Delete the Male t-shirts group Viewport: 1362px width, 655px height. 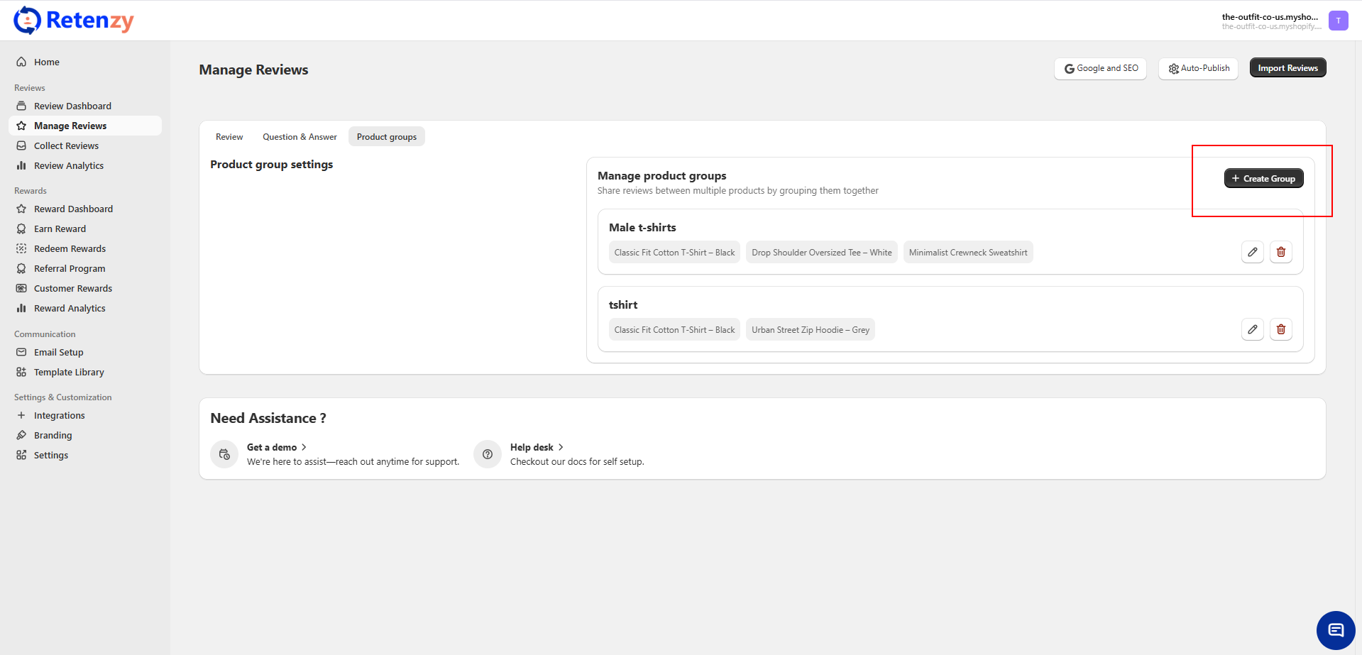click(x=1280, y=252)
